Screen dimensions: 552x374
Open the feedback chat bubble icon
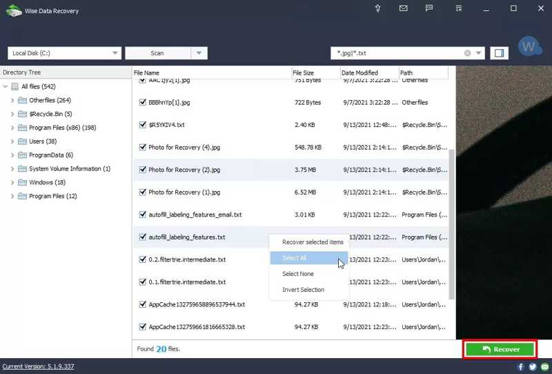click(x=428, y=8)
